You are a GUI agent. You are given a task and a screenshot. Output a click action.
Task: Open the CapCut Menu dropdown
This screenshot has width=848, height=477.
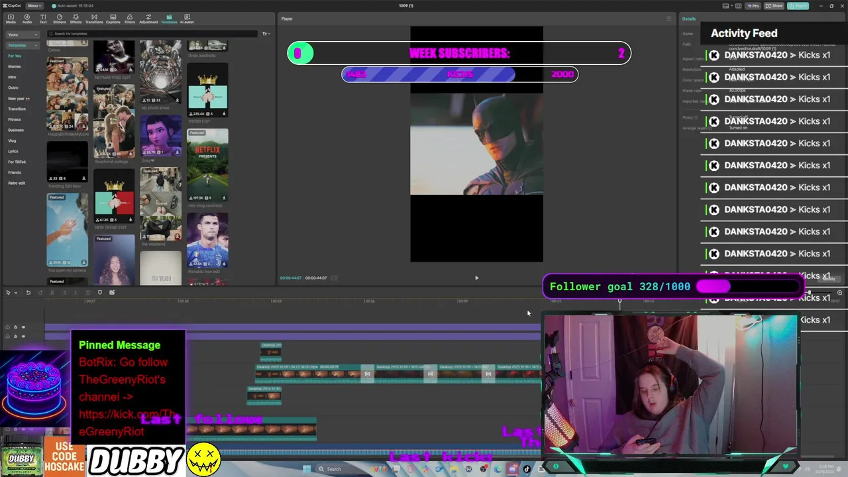33,5
